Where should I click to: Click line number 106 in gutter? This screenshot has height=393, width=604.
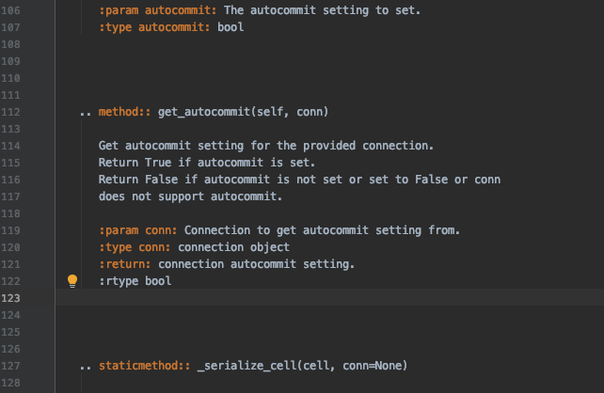point(10,10)
